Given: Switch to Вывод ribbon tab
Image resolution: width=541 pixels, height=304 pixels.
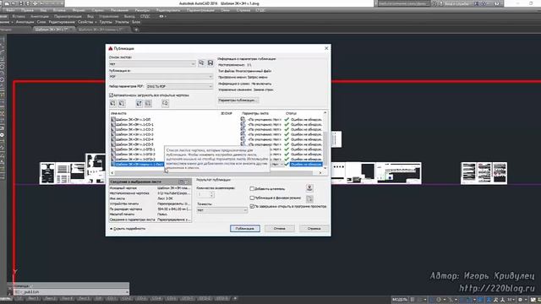Looking at the screenshot, I should coord(129,16).
